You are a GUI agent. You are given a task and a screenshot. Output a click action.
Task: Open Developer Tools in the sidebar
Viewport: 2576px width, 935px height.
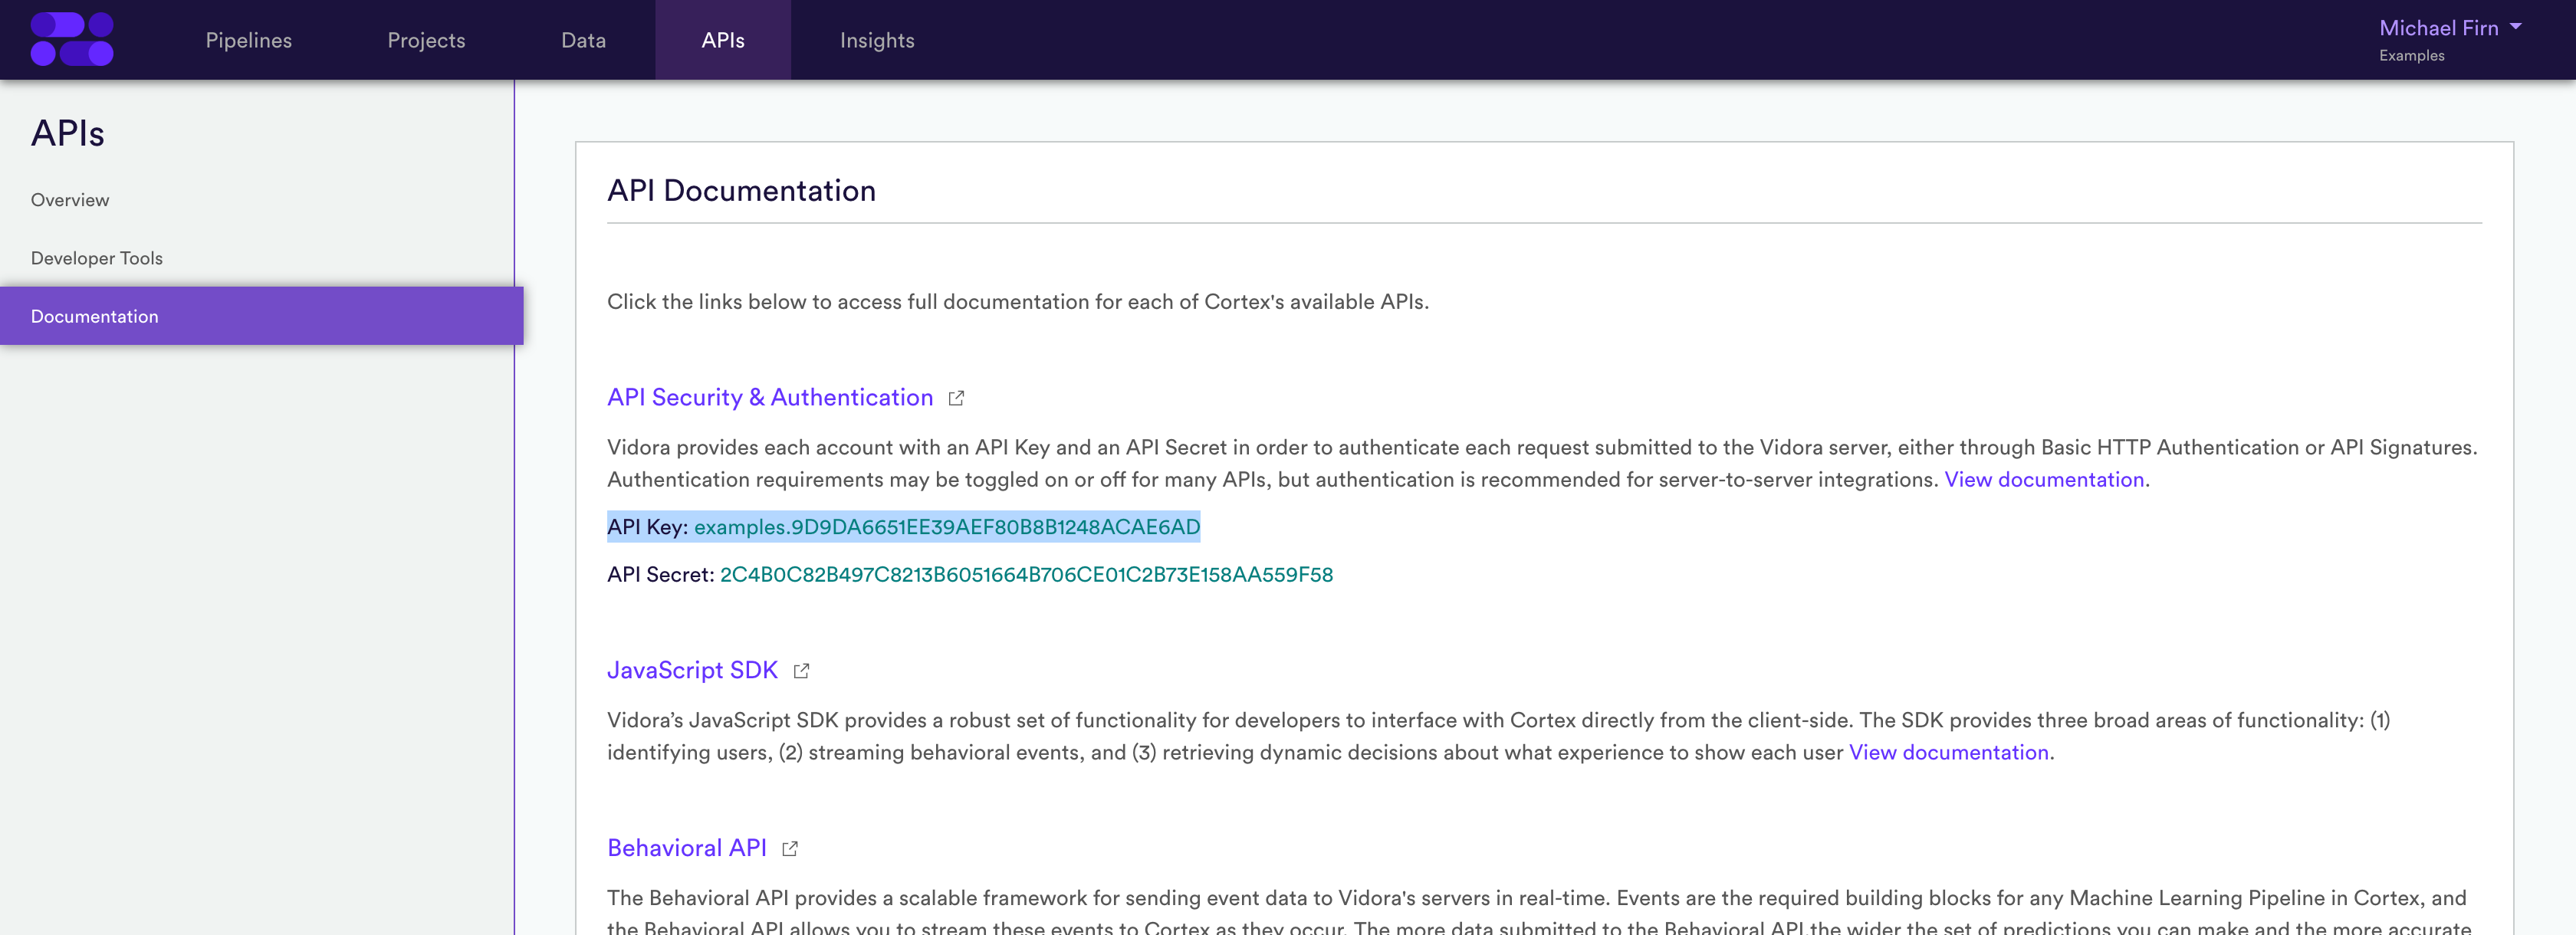(96, 258)
